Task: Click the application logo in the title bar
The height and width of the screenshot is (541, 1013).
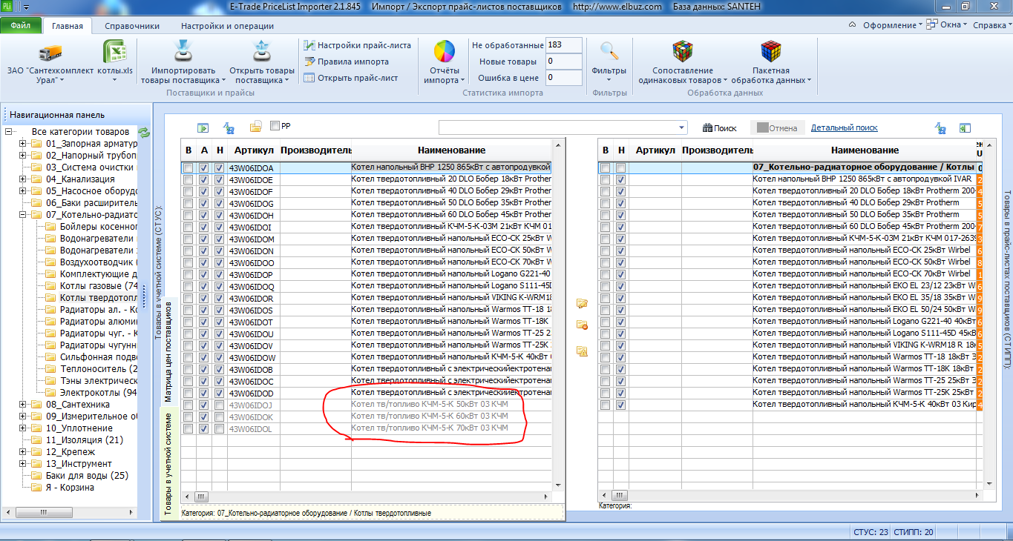Action: 8,6
